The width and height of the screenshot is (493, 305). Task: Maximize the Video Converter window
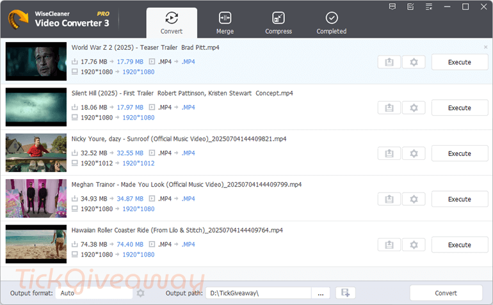[465, 6]
